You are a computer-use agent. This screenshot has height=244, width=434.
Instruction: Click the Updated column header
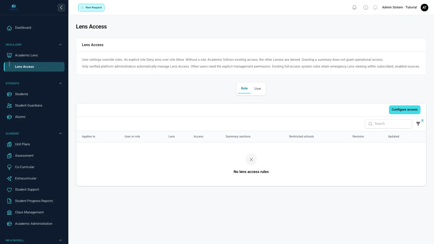393,137
